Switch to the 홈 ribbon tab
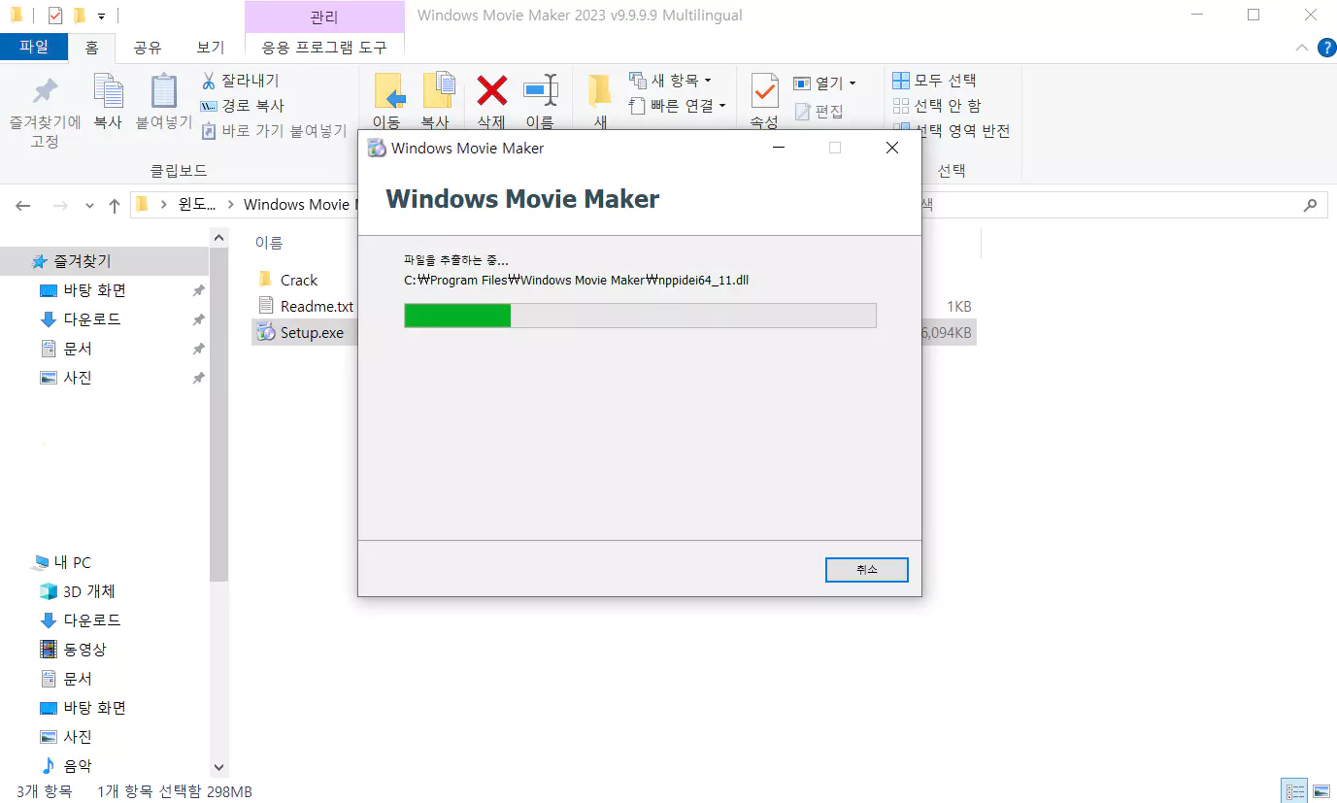The image size is (1337, 803). pos(91,48)
